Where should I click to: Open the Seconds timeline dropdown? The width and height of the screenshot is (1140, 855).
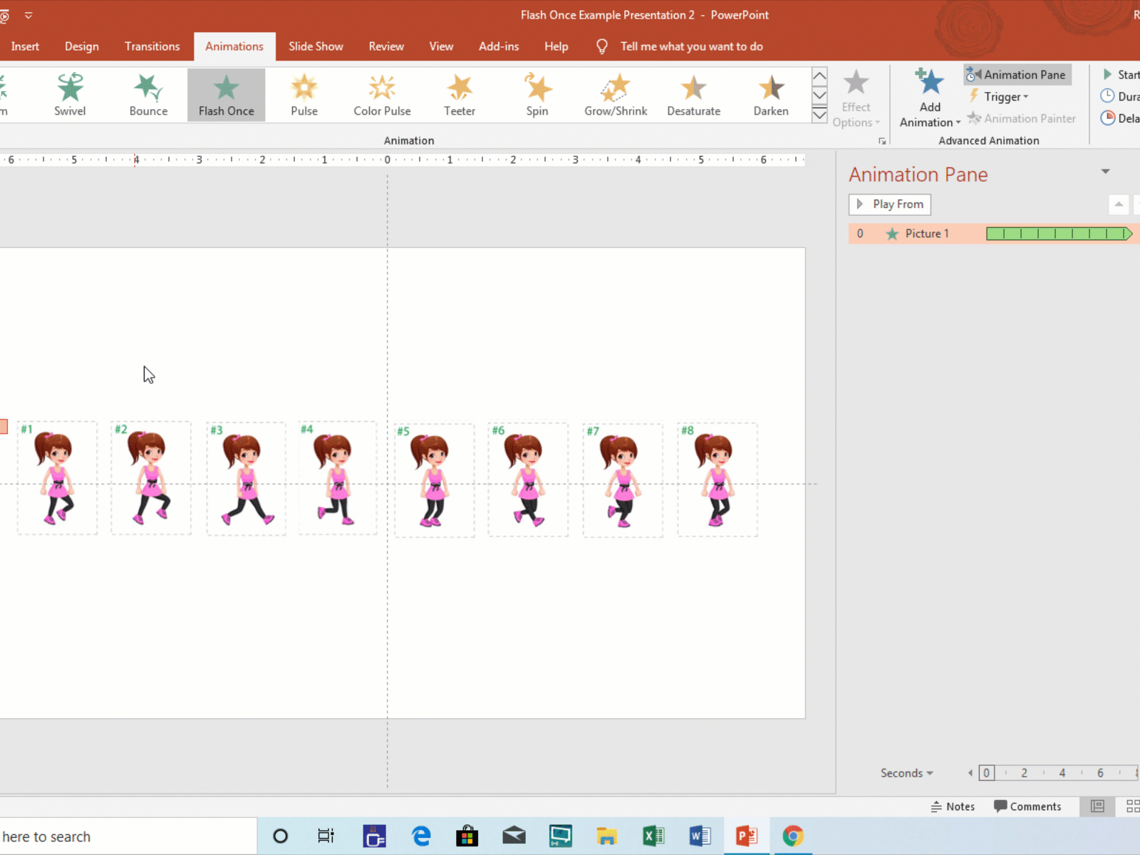click(x=906, y=772)
